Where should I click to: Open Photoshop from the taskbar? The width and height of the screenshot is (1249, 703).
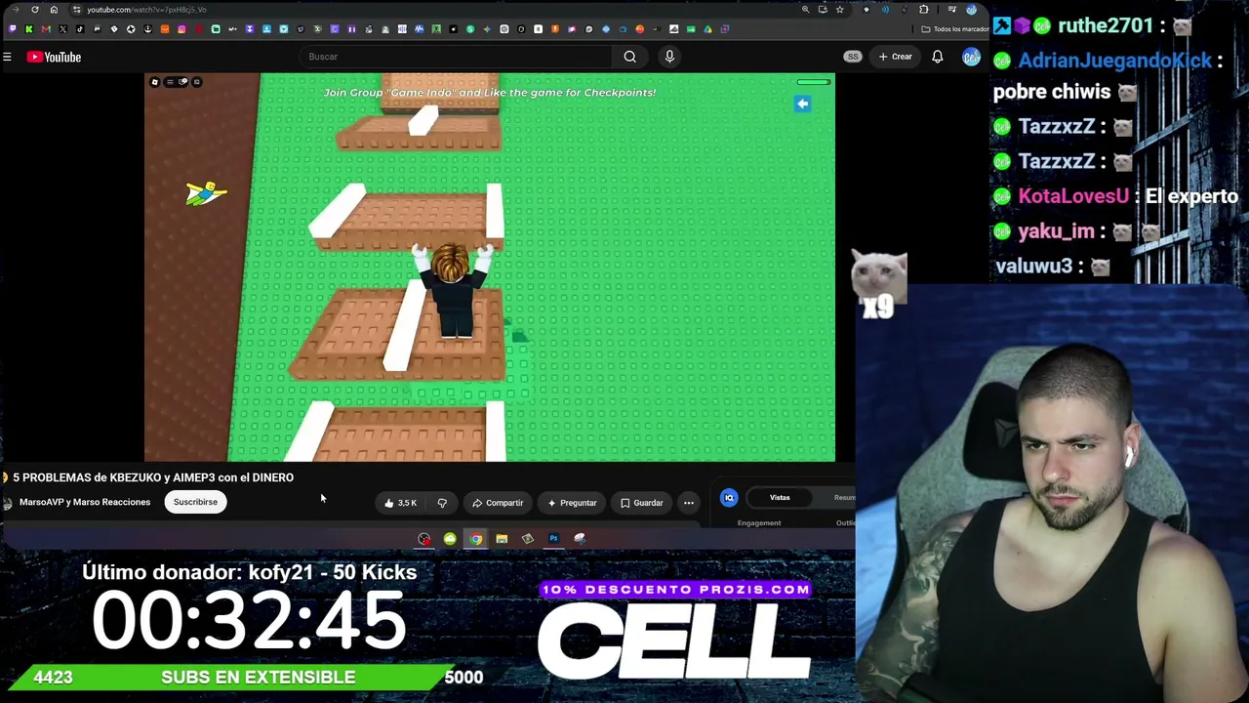[x=553, y=539]
